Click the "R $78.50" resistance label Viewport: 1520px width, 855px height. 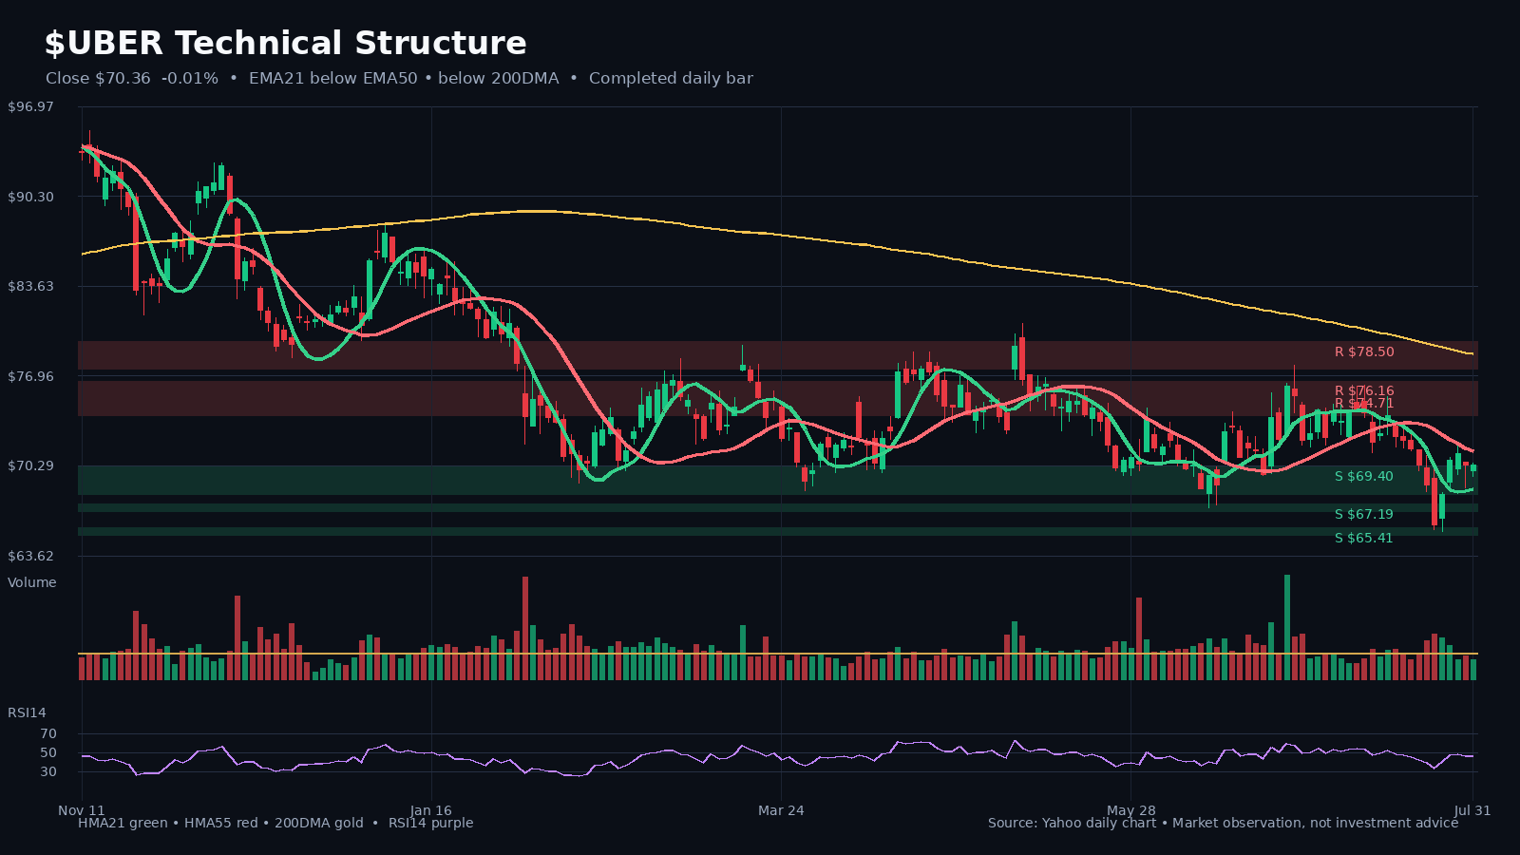coord(1364,352)
